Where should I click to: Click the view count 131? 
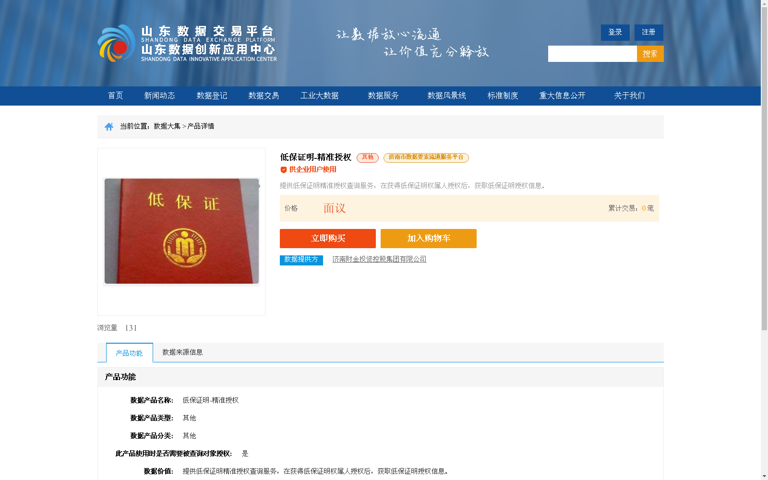click(x=131, y=328)
